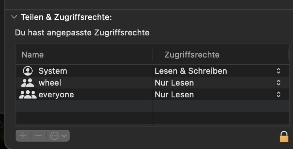This screenshot has height=149, width=293.
Task: Open the ellipsis action menu
Action: tap(58, 136)
